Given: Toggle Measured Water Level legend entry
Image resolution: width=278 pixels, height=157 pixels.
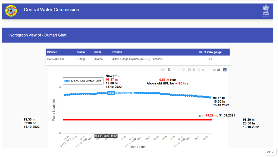Looking at the screenshot, I should pyautogui.click(x=83, y=81).
